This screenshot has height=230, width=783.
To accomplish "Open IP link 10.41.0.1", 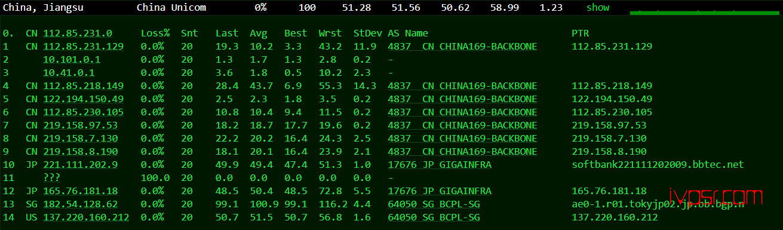I will click(x=69, y=73).
